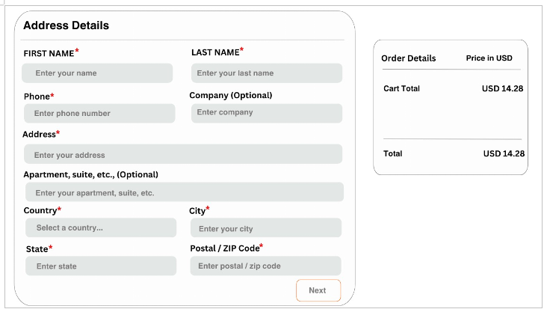Focus the 'Enter state' field
The image size is (547, 312).
click(101, 266)
